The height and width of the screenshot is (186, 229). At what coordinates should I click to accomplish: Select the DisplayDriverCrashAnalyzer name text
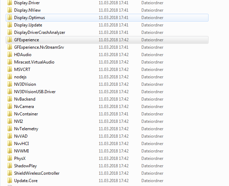[x=40, y=32]
